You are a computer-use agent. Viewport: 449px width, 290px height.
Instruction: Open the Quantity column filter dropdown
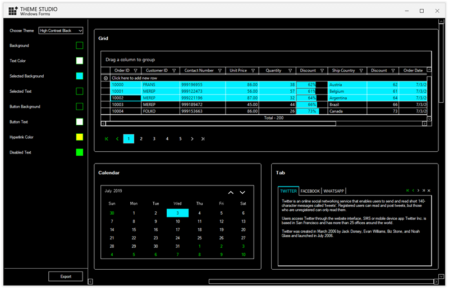click(290, 71)
